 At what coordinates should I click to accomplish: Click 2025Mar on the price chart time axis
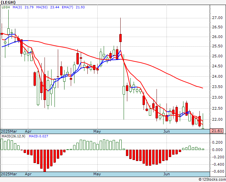tap(9, 131)
